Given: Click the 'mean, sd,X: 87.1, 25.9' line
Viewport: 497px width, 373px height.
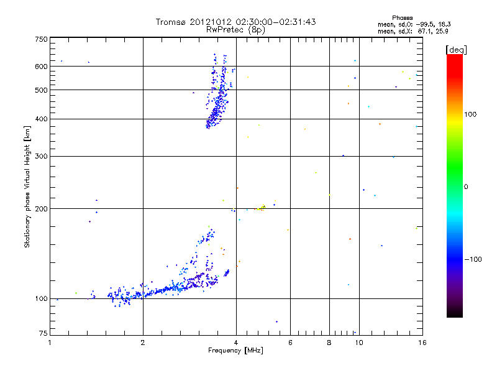Looking at the screenshot, I should (x=413, y=31).
